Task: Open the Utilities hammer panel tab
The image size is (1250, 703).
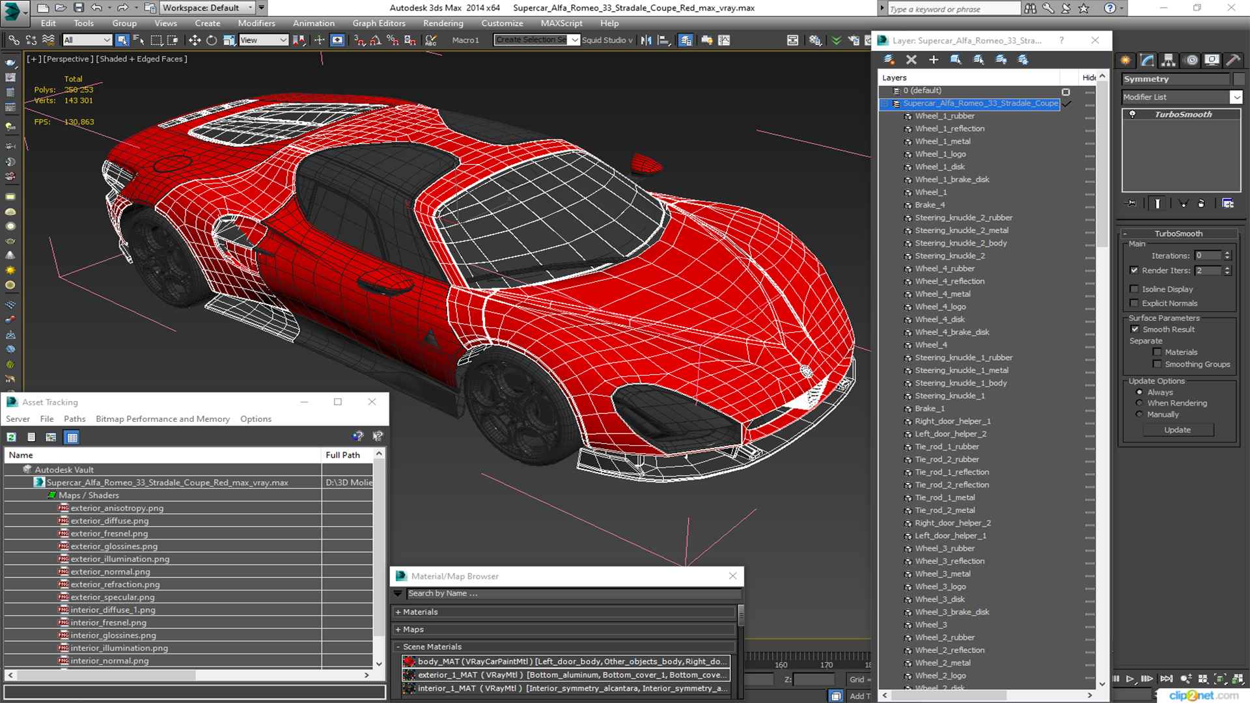Action: pyautogui.click(x=1233, y=60)
